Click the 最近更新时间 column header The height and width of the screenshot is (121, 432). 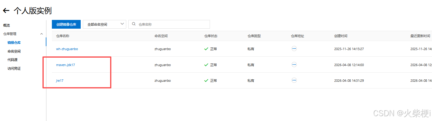[x=420, y=36]
